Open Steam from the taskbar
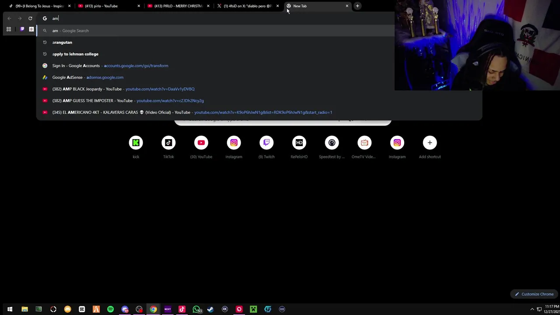 [x=210, y=309]
